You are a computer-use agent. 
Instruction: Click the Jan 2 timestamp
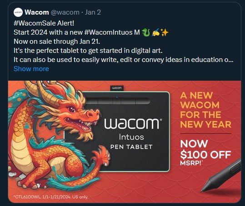(93, 12)
